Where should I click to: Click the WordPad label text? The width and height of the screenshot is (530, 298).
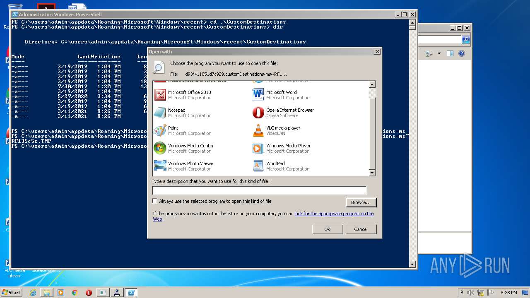click(x=275, y=163)
